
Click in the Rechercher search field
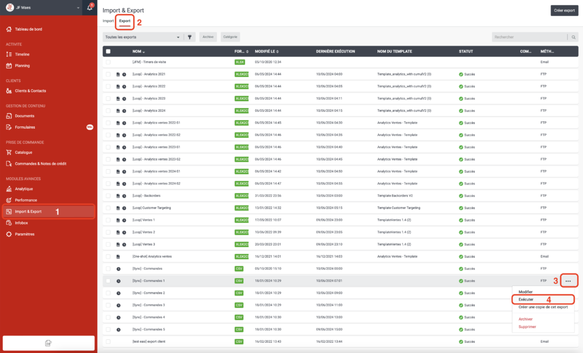528,37
